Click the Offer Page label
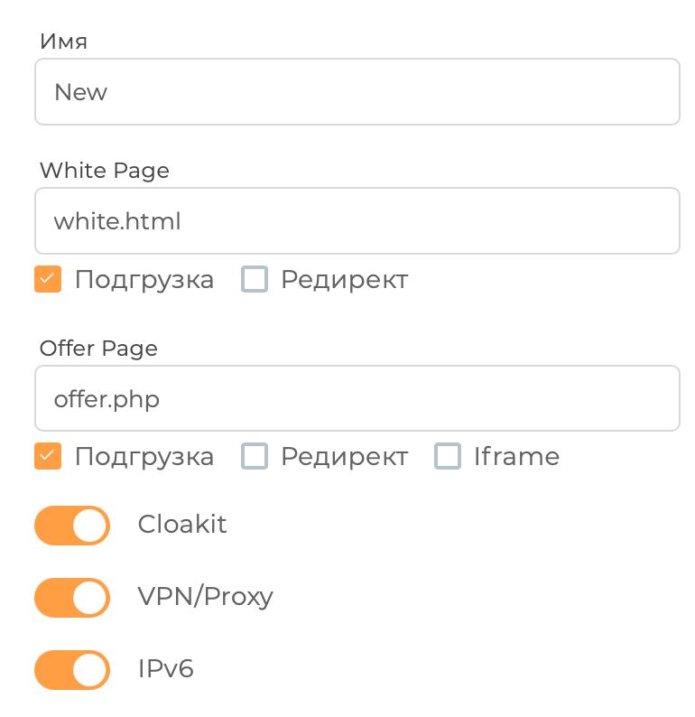 point(98,348)
